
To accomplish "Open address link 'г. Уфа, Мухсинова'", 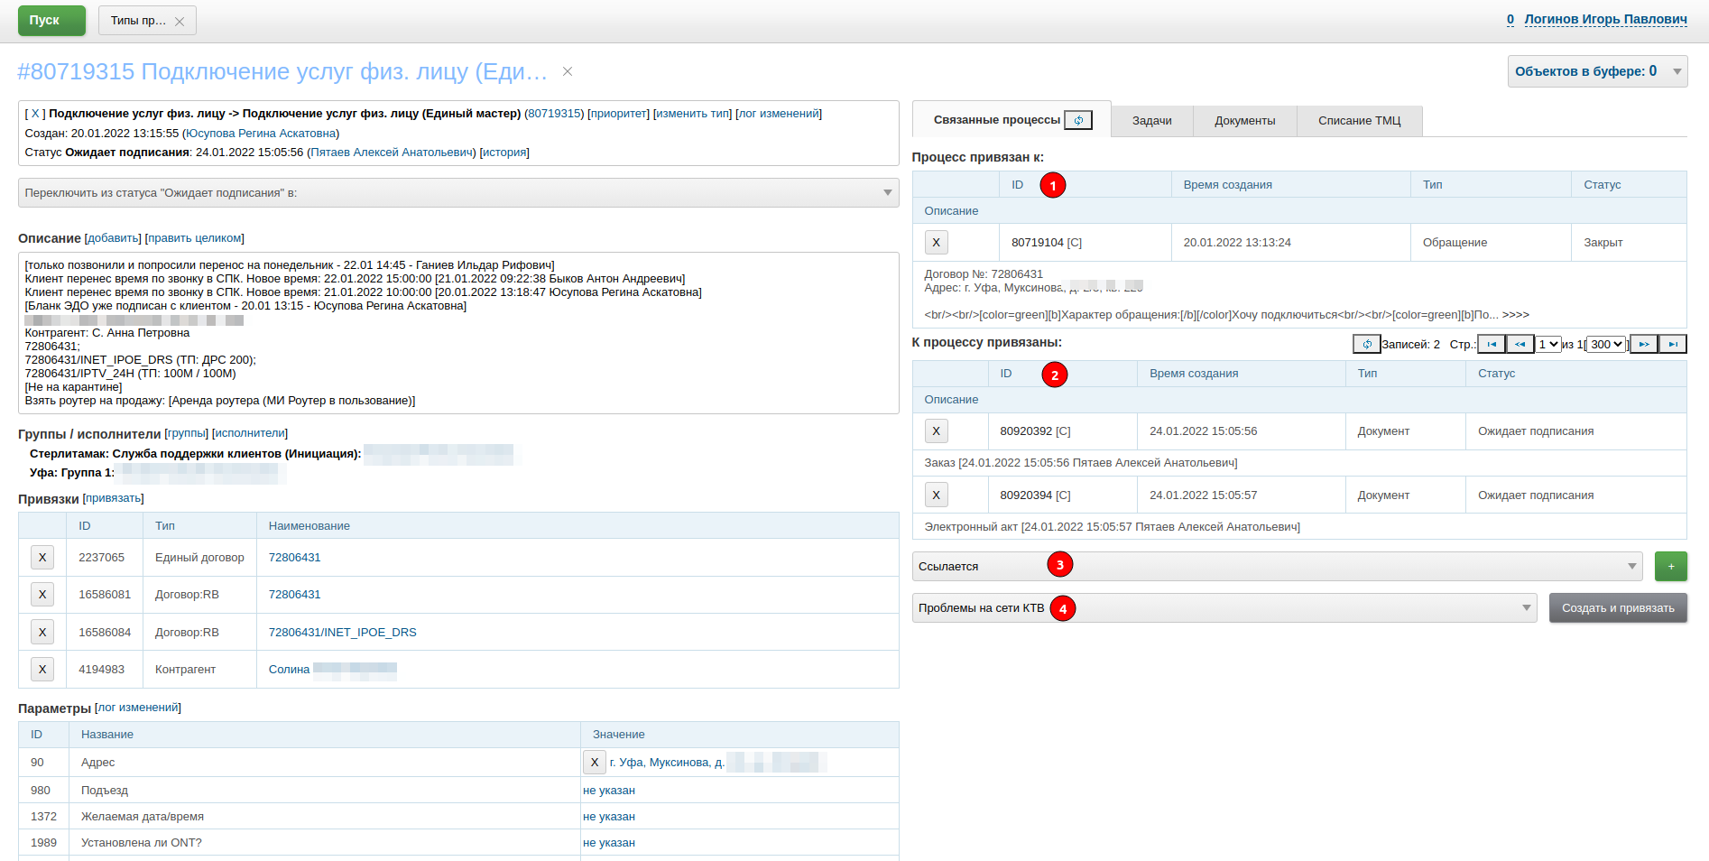I will (667, 762).
